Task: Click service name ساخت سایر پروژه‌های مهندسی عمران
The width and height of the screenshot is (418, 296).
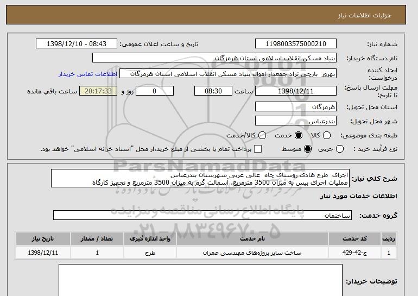Action: tap(252, 253)
